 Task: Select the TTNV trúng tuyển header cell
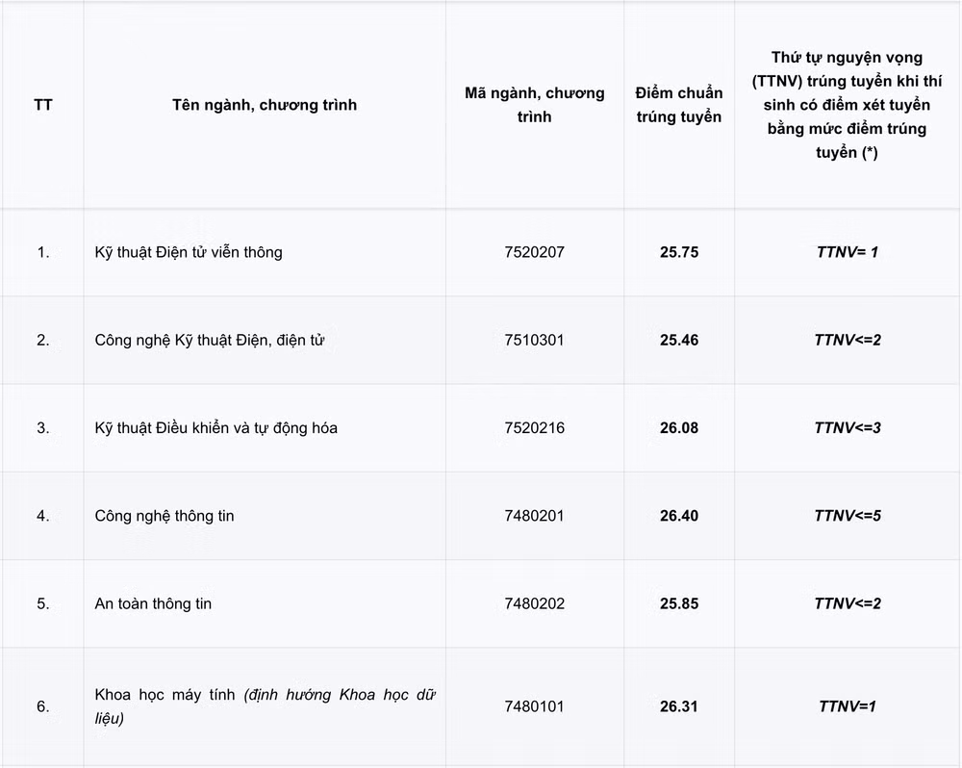tap(848, 105)
